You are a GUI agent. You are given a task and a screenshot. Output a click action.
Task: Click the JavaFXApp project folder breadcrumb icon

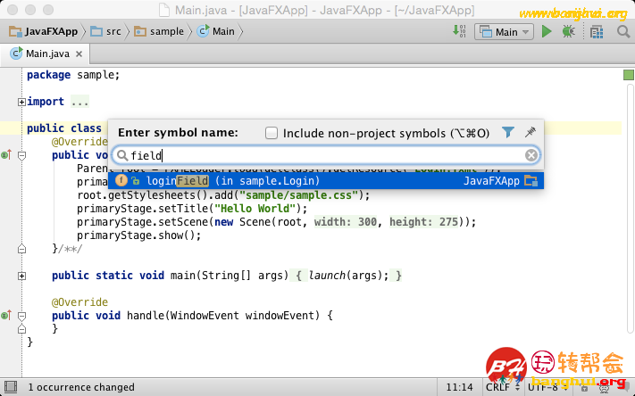click(x=15, y=31)
